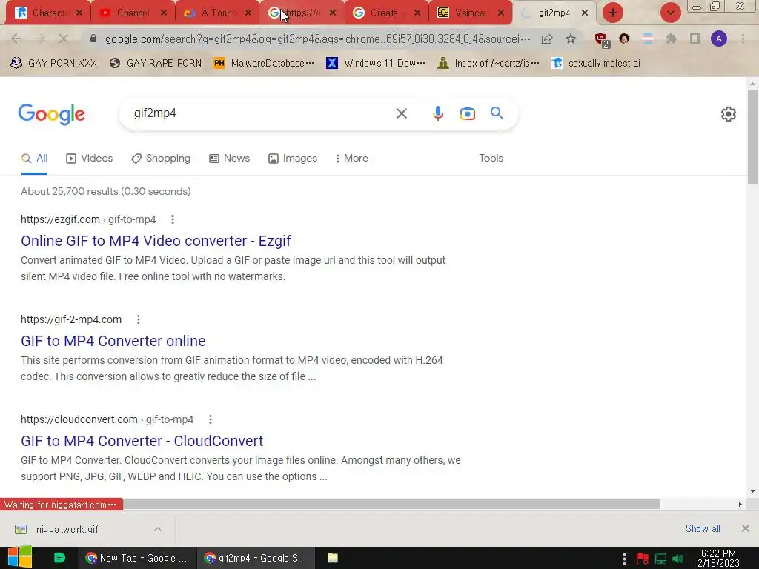The width and height of the screenshot is (759, 569).
Task: Open Google quick settings gear
Action: (x=728, y=114)
